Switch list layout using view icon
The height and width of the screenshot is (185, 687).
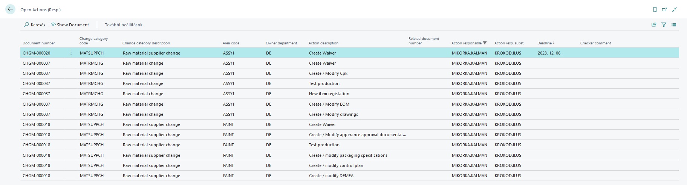[674, 25]
